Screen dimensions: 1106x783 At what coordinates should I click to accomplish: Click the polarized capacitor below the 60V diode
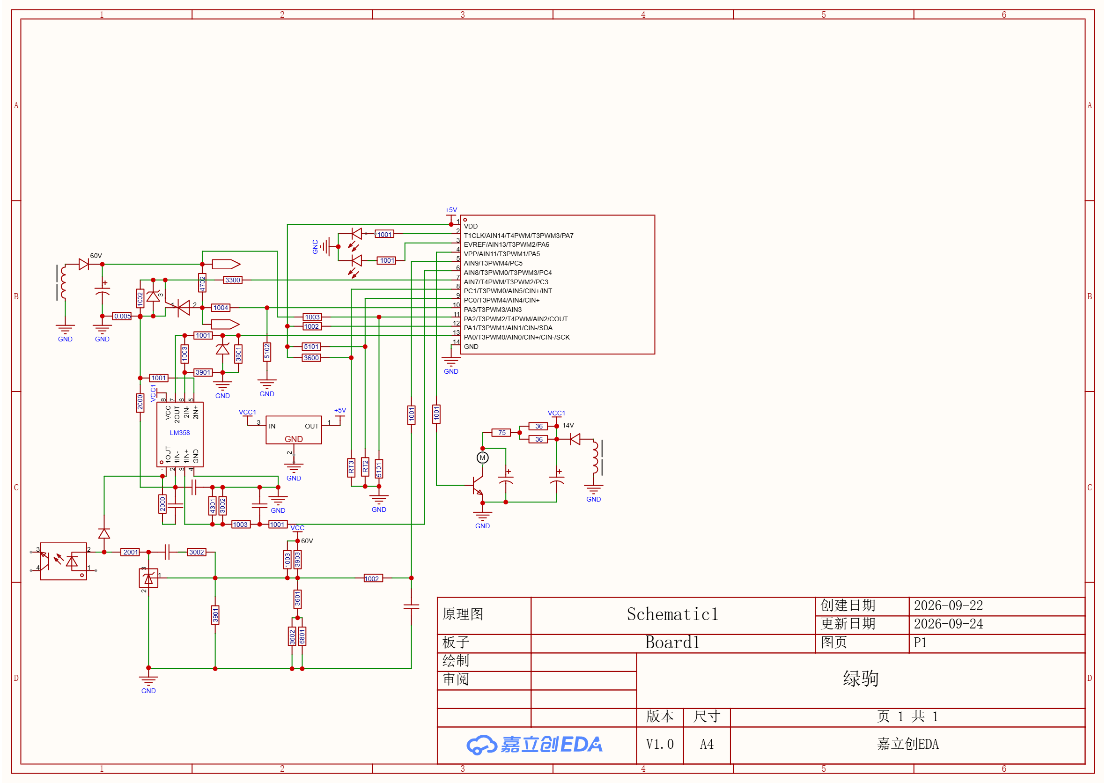pos(102,291)
